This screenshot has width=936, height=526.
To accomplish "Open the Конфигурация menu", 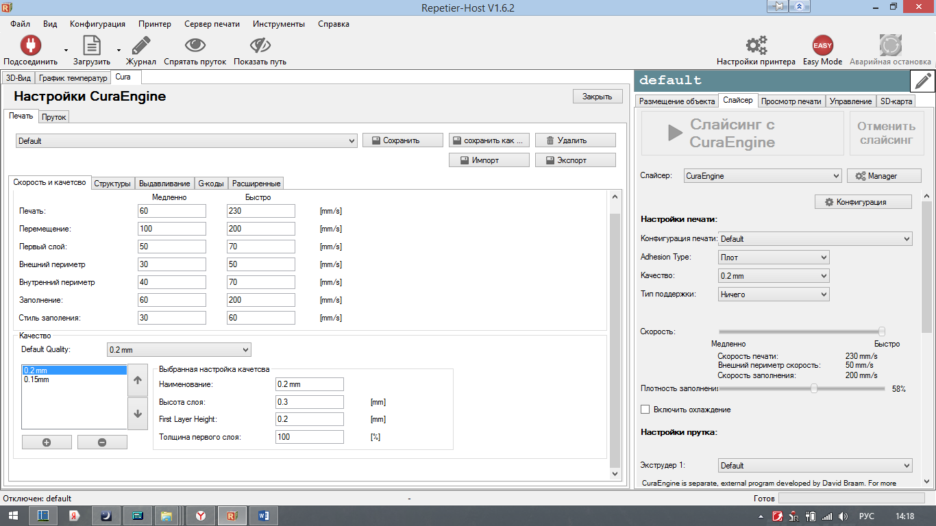I will click(97, 24).
